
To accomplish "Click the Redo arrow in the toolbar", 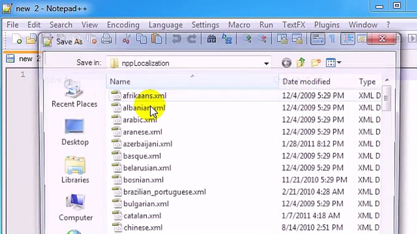I will tap(192, 39).
